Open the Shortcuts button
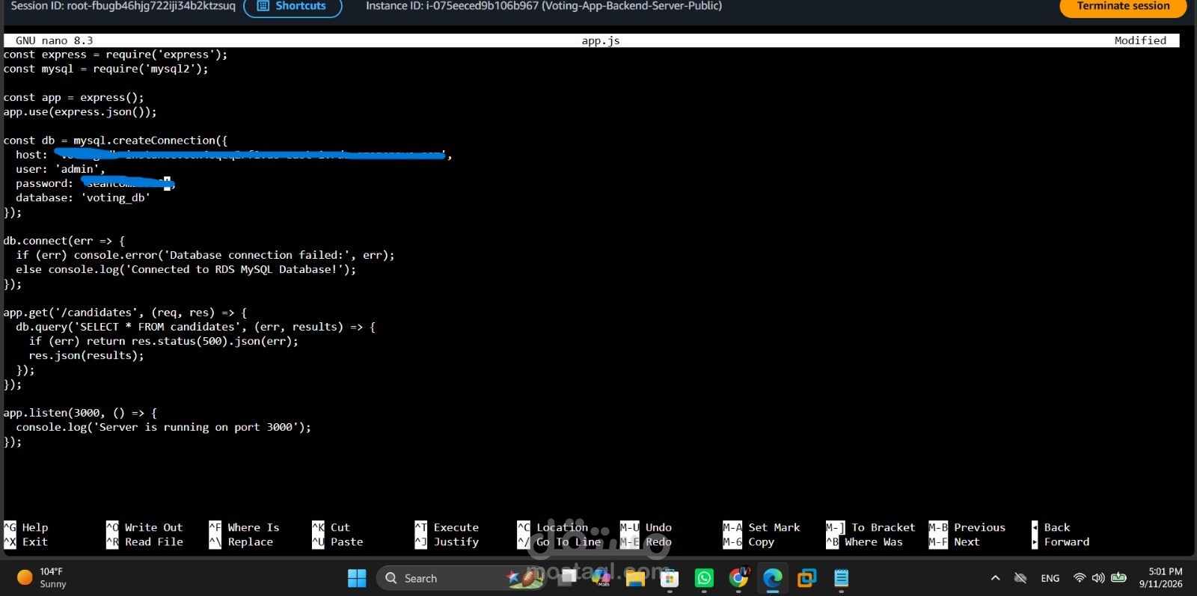The height and width of the screenshot is (596, 1197). click(293, 6)
